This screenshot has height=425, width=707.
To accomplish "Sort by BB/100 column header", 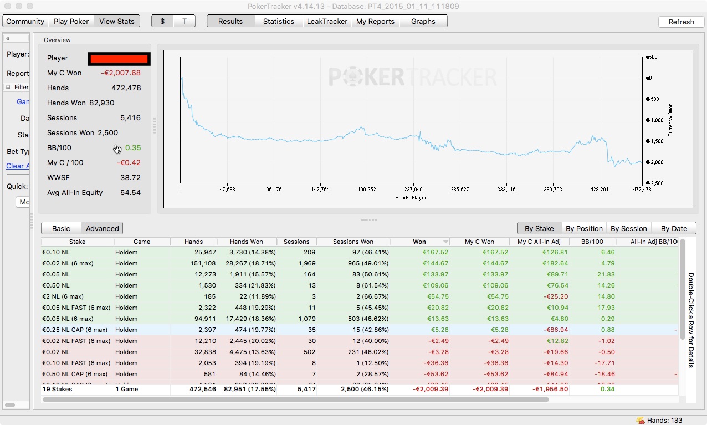I will (593, 242).
